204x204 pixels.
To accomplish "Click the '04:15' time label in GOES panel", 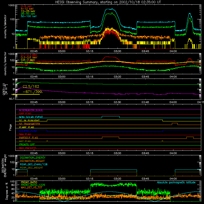I will 201,102.
